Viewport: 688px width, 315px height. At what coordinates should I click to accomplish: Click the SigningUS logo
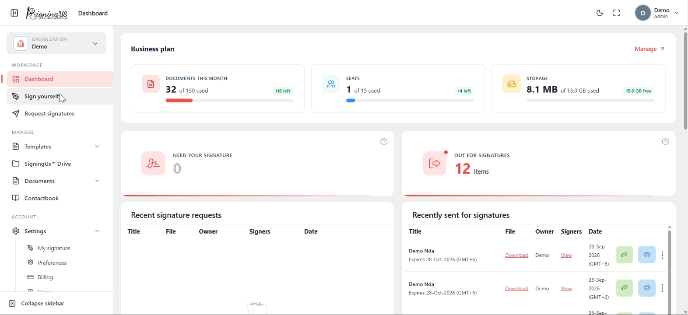[47, 13]
